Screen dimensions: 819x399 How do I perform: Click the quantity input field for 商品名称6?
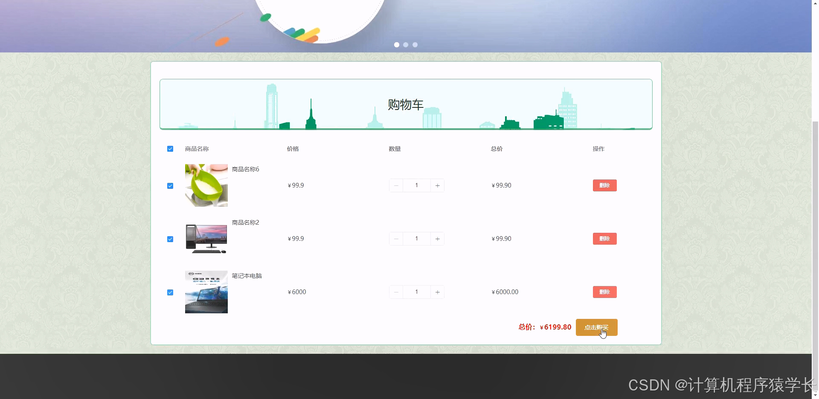416,185
